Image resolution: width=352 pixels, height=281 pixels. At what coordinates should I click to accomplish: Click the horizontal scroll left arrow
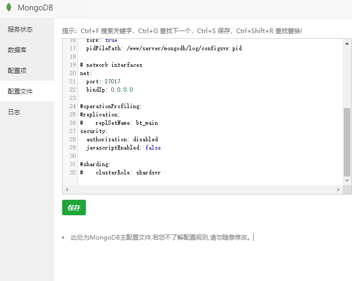[x=67, y=189]
